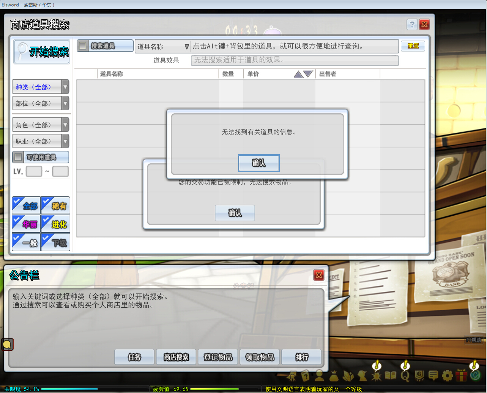Click the 任务 tab in 公告栏
Screen dimensions: 487x393
(x=134, y=357)
